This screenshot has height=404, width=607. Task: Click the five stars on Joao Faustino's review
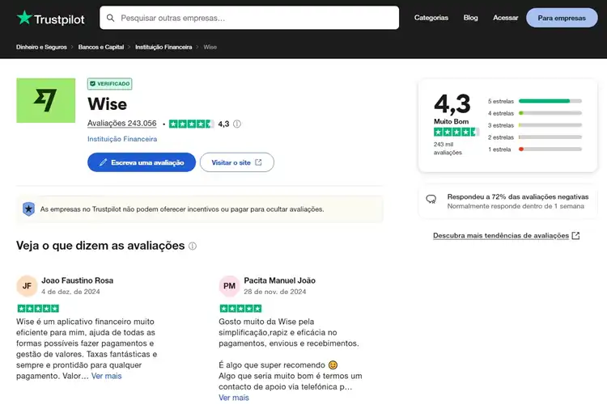coord(38,308)
